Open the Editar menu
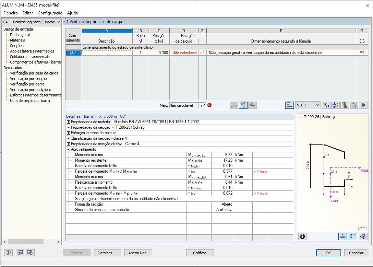Screen dimensions: 373x267 pyautogui.click(x=27, y=13)
